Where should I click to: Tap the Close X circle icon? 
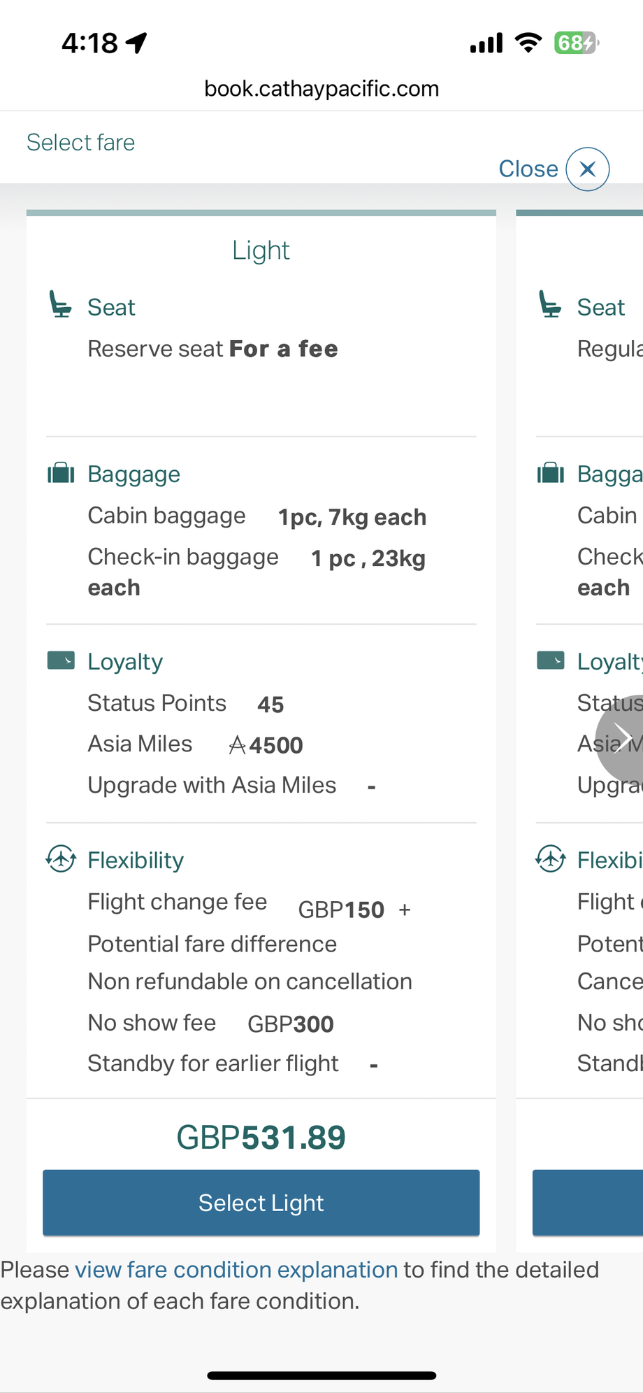pos(587,169)
